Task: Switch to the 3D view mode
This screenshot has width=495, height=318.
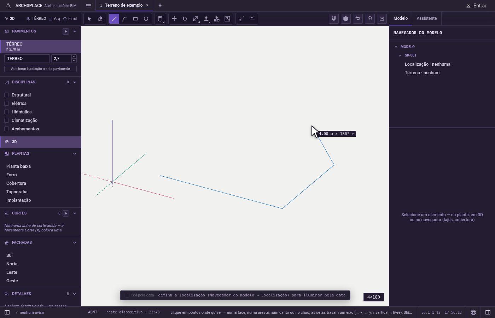Action: [10, 19]
